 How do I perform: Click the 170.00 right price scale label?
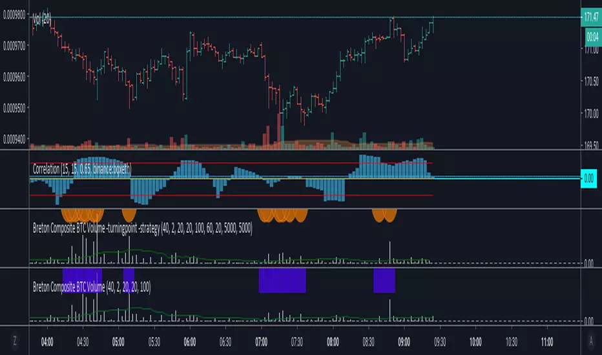[x=591, y=114]
